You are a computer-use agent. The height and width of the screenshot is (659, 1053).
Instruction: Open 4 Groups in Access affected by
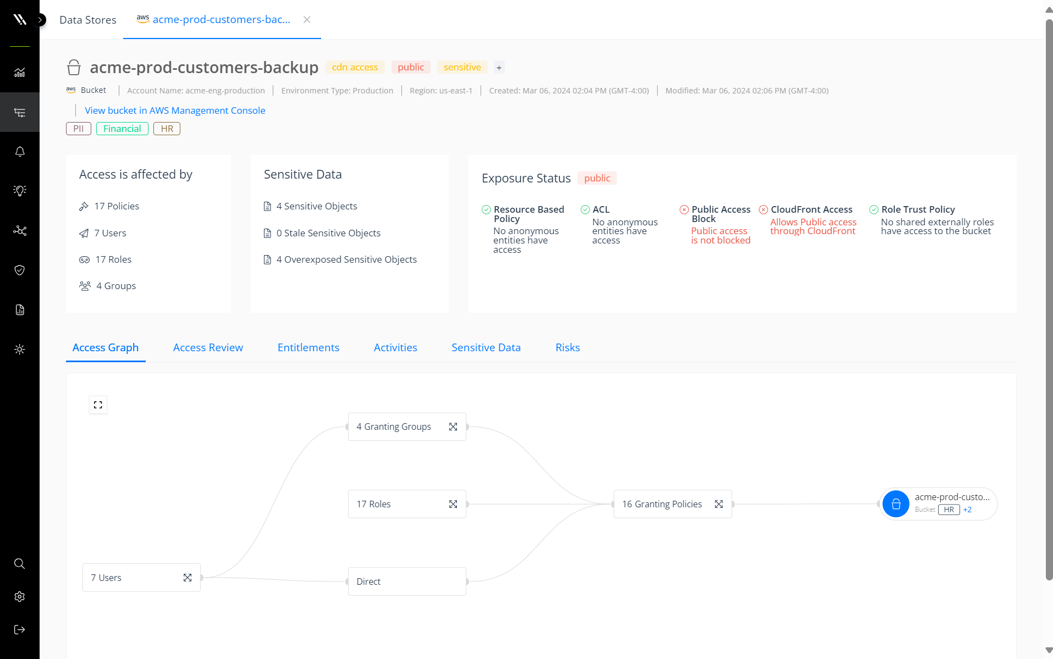[x=107, y=286]
